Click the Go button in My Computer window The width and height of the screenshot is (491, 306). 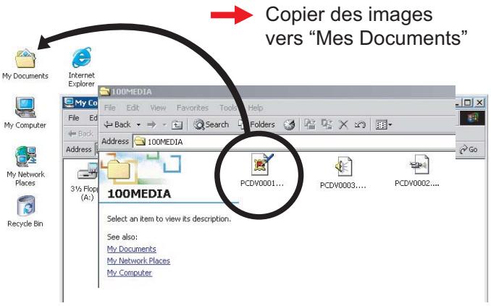469,150
